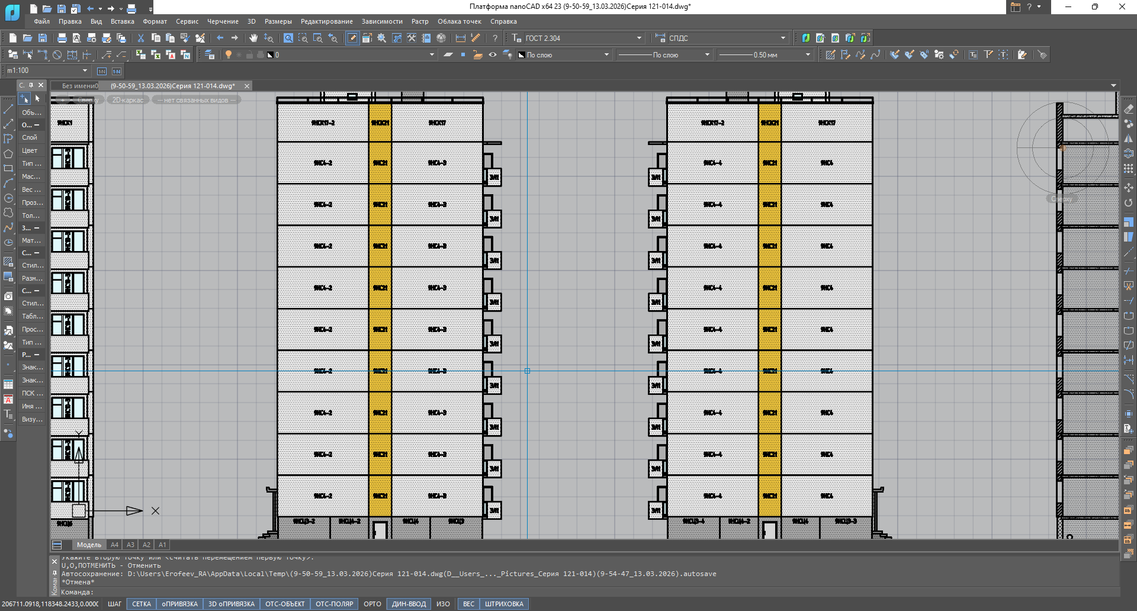The height and width of the screenshot is (611, 1137).
Task: Toggle ОРТО mode
Action: (x=372, y=604)
